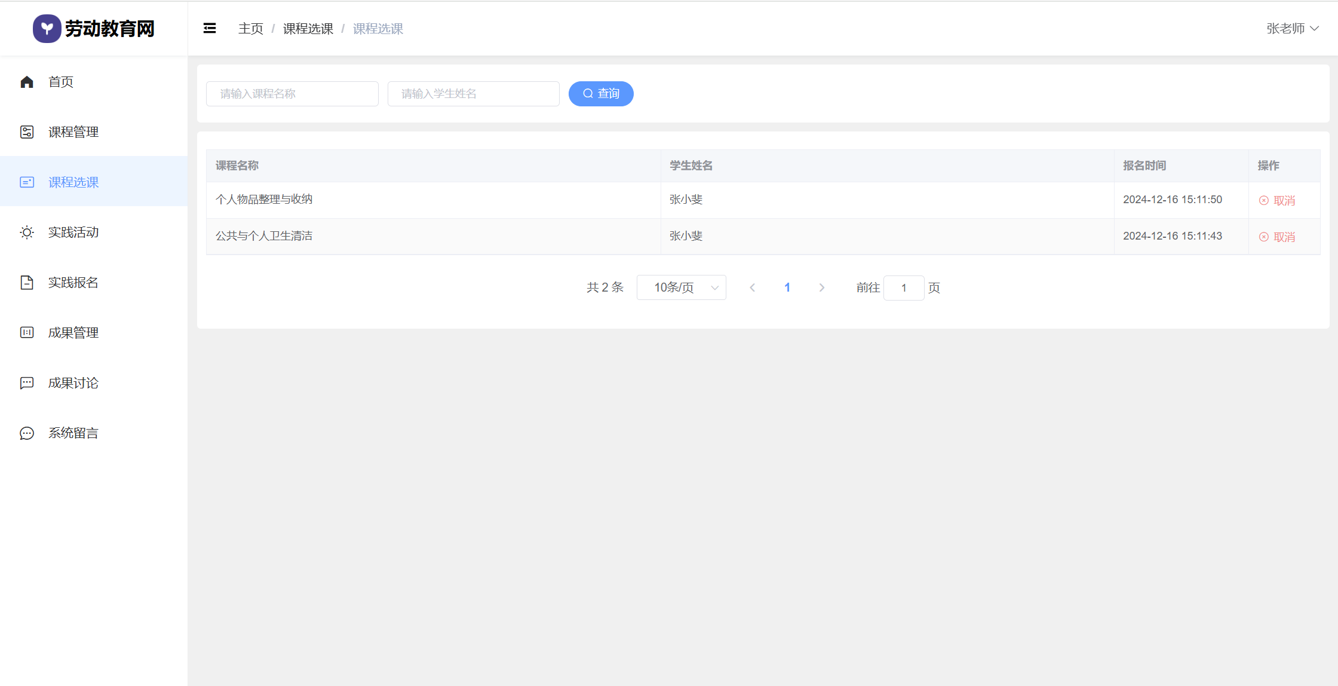Cancel the 公共与个人卫生清洁 enrollment
Screen dimensions: 1338x686
(1277, 237)
